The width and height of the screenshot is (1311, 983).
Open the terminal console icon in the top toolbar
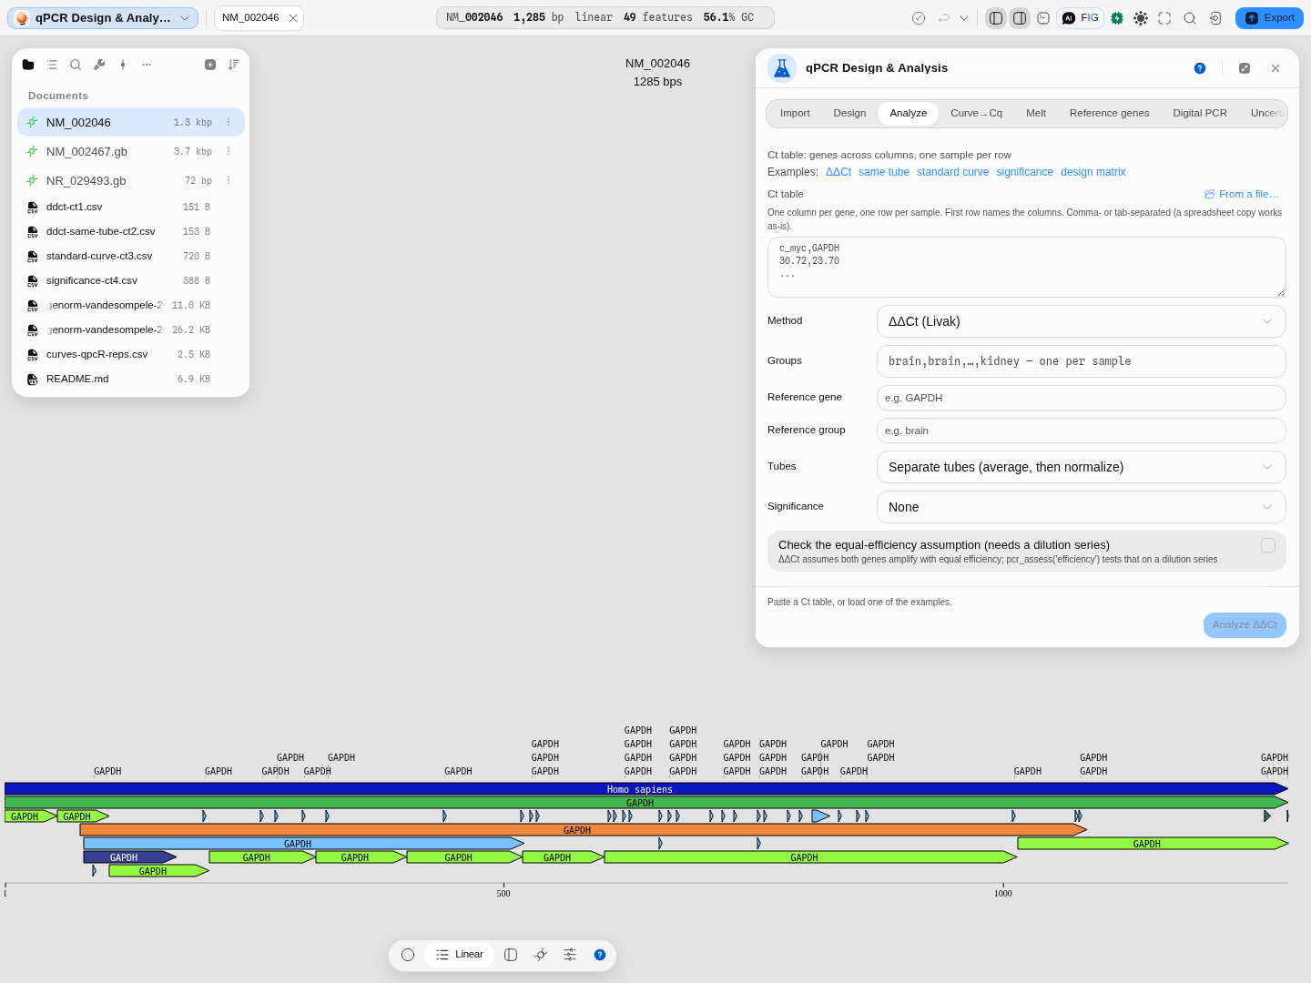(x=1043, y=18)
